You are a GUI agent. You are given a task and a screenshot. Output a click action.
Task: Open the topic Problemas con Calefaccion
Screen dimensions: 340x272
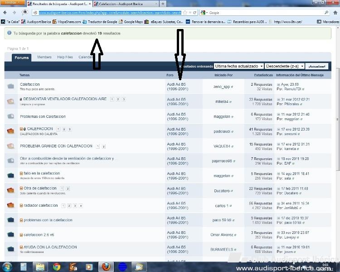coord(43,117)
